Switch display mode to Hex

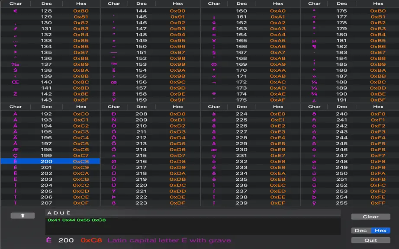coord(380,230)
